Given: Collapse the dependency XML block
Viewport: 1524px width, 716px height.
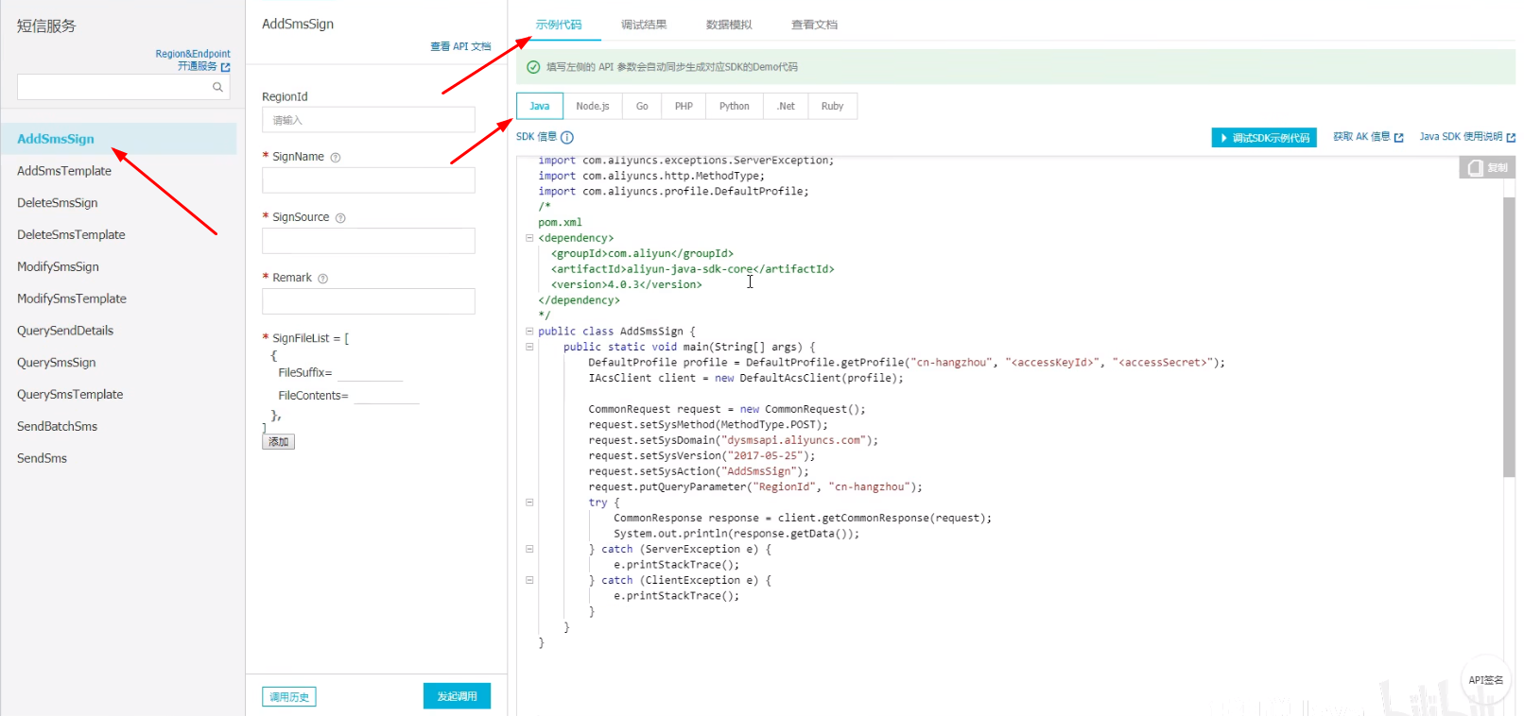Looking at the screenshot, I should [529, 238].
